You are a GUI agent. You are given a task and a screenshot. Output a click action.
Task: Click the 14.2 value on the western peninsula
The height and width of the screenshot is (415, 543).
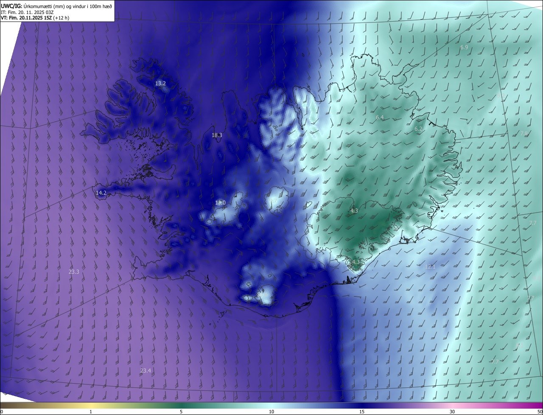point(101,193)
